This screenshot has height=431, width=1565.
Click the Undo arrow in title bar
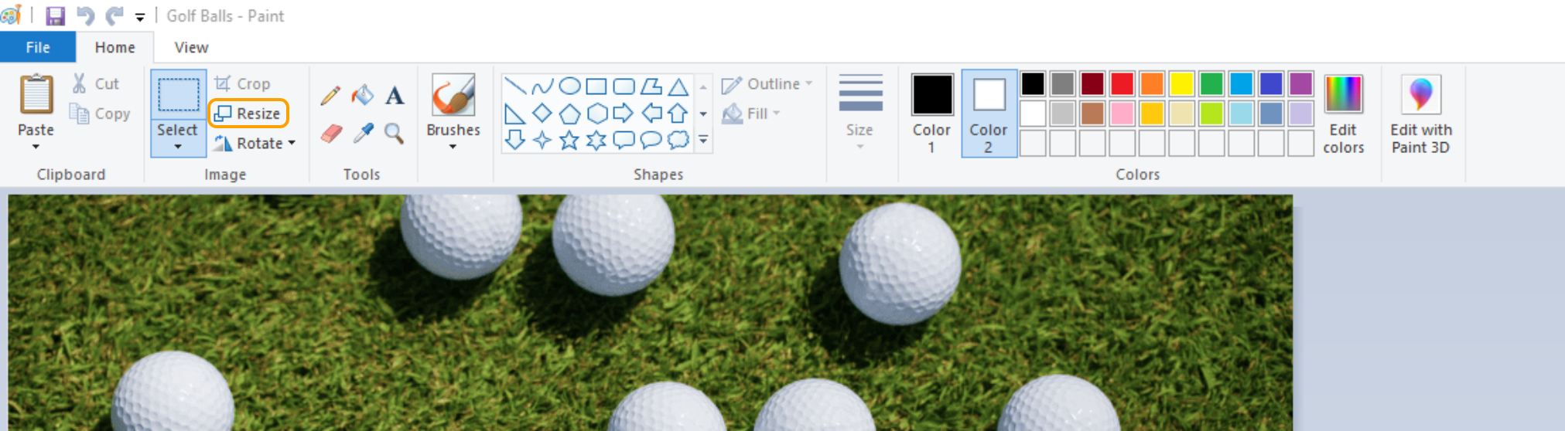click(85, 15)
